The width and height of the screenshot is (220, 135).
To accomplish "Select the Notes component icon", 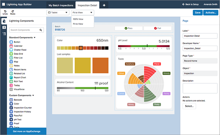I will [x=11, y=65].
